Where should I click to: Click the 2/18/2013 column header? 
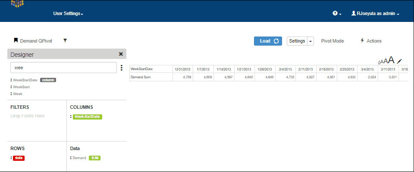tap(326, 69)
